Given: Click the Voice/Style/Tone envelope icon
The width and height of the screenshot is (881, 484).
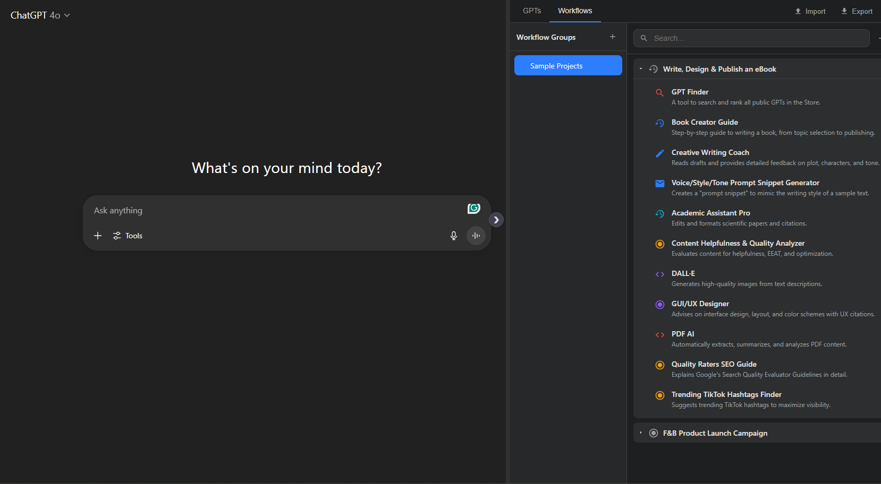Looking at the screenshot, I should (x=660, y=184).
